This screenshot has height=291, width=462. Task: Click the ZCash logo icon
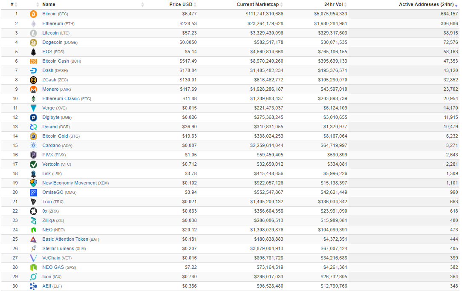click(x=33, y=80)
